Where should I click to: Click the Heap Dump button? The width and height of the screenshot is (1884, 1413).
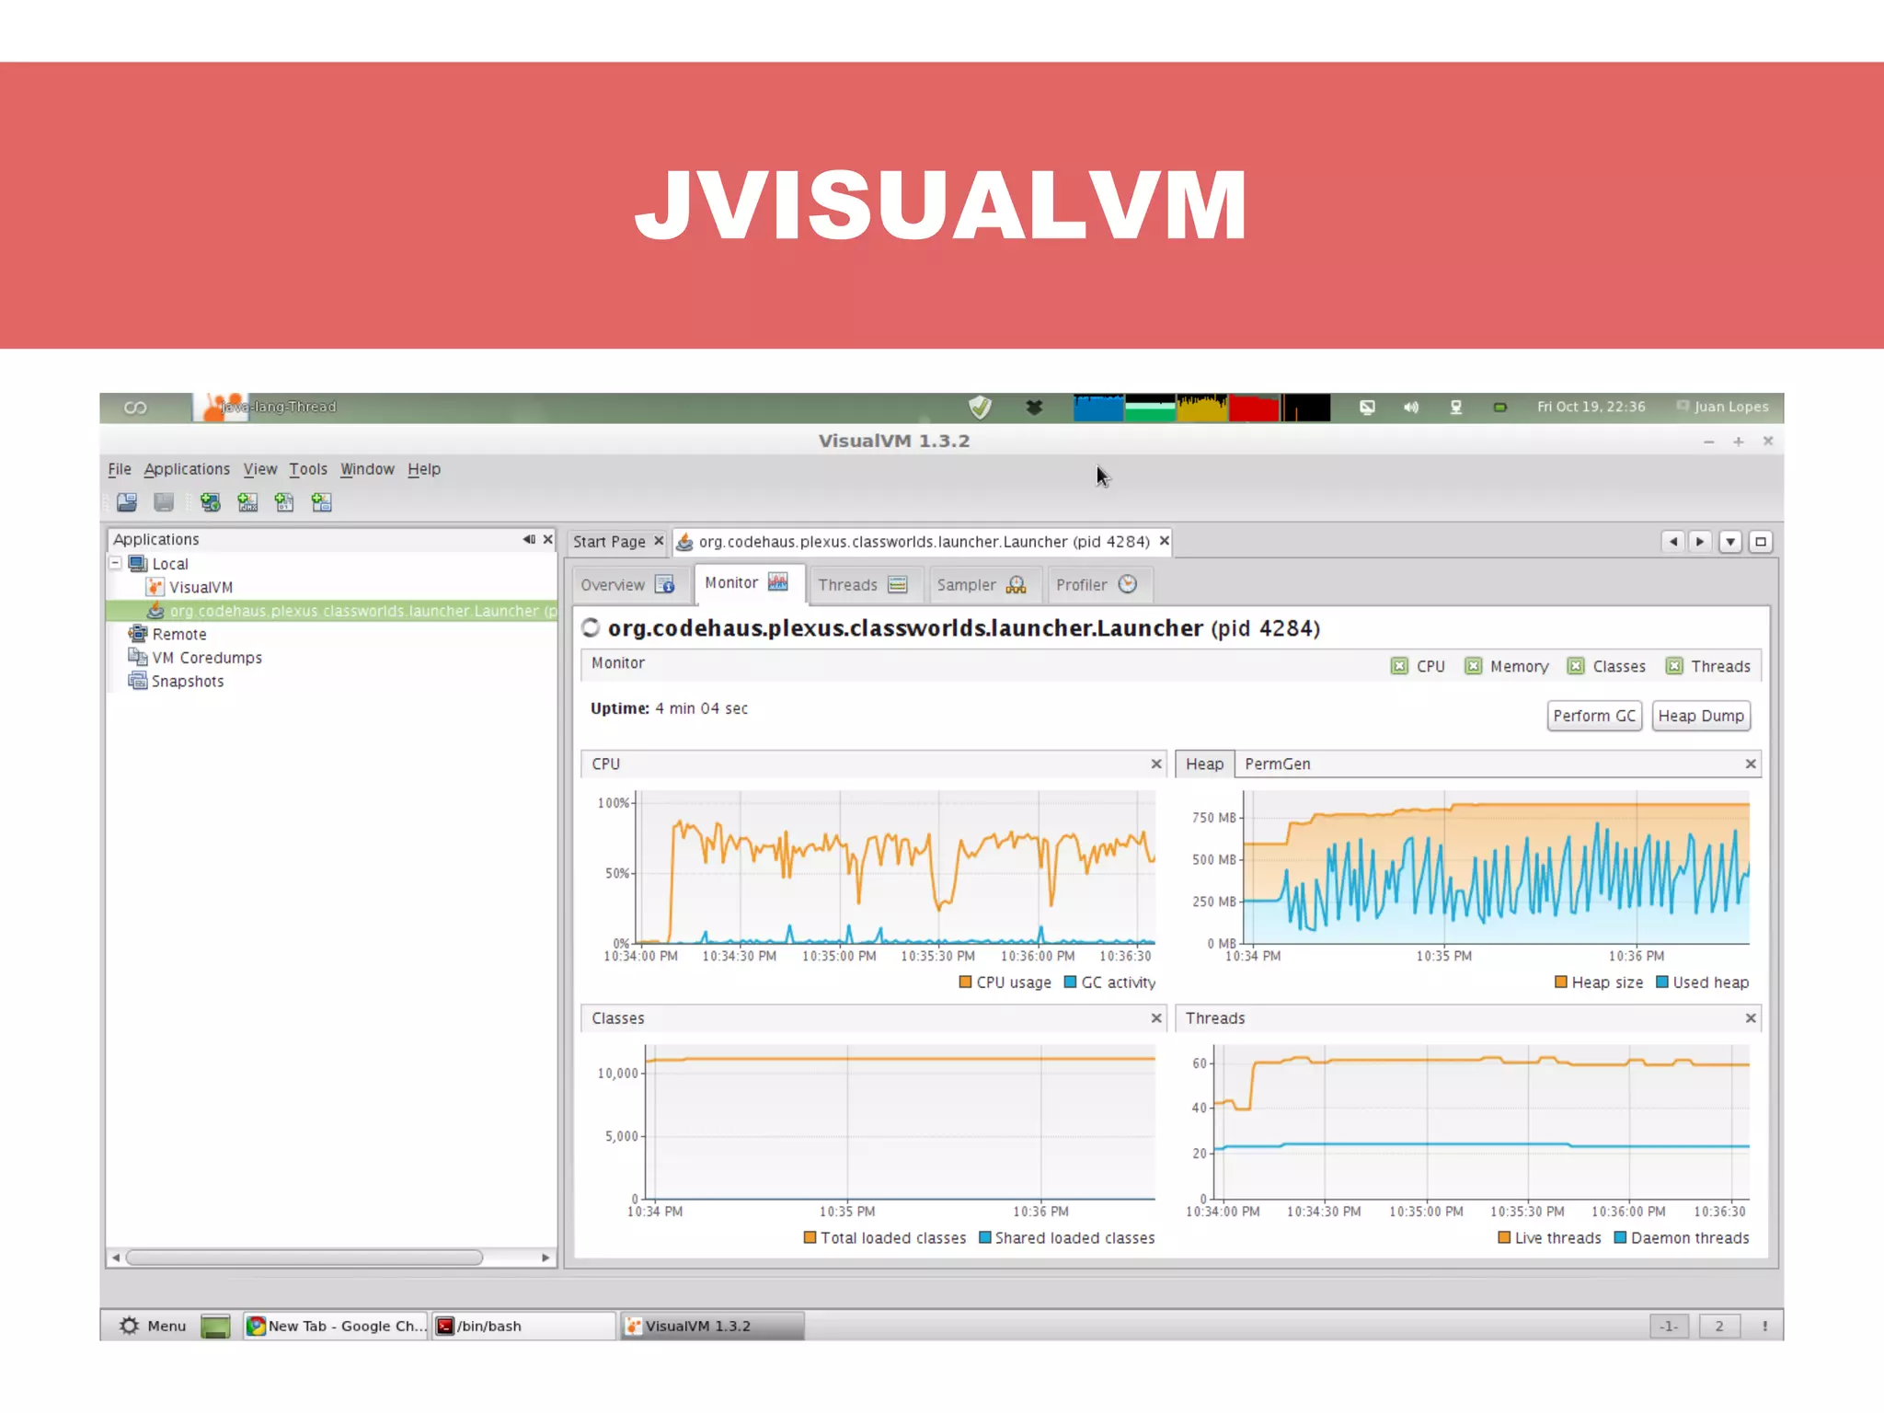point(1701,716)
